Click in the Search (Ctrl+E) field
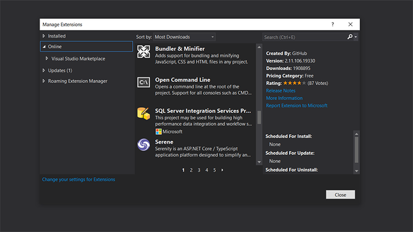The image size is (413, 232). [x=304, y=37]
